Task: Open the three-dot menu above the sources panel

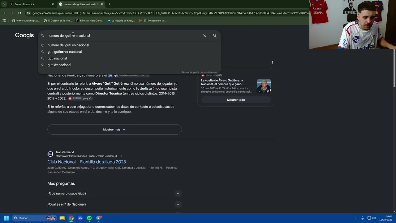Action: tap(272, 62)
